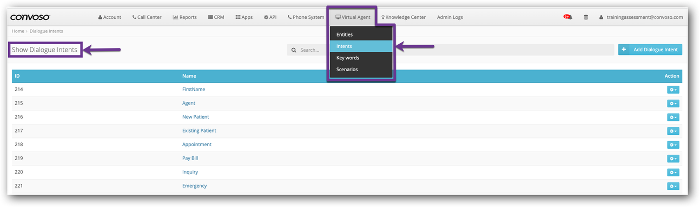Open Pay Bill intent

tap(190, 158)
